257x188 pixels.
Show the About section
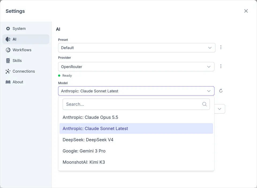[x=26, y=82]
